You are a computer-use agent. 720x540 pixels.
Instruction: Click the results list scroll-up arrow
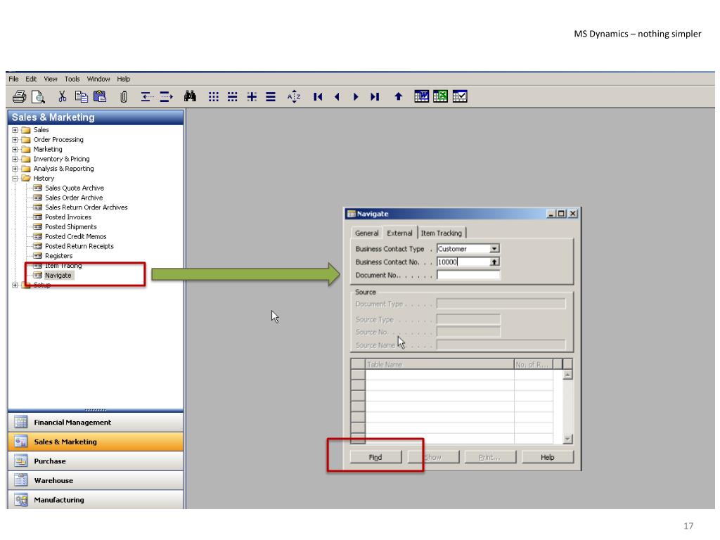[567, 375]
